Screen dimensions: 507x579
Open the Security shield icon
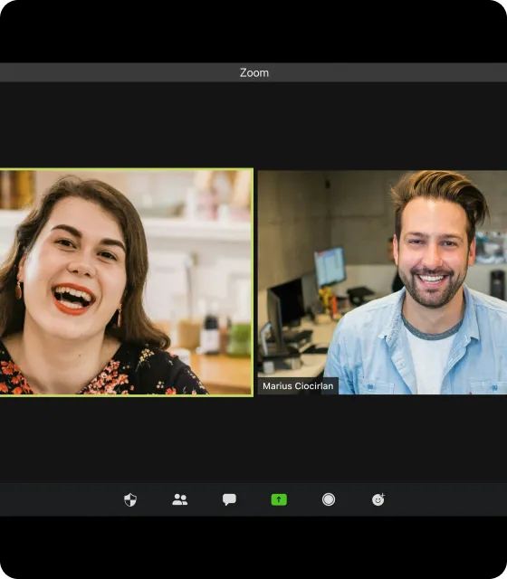(130, 499)
